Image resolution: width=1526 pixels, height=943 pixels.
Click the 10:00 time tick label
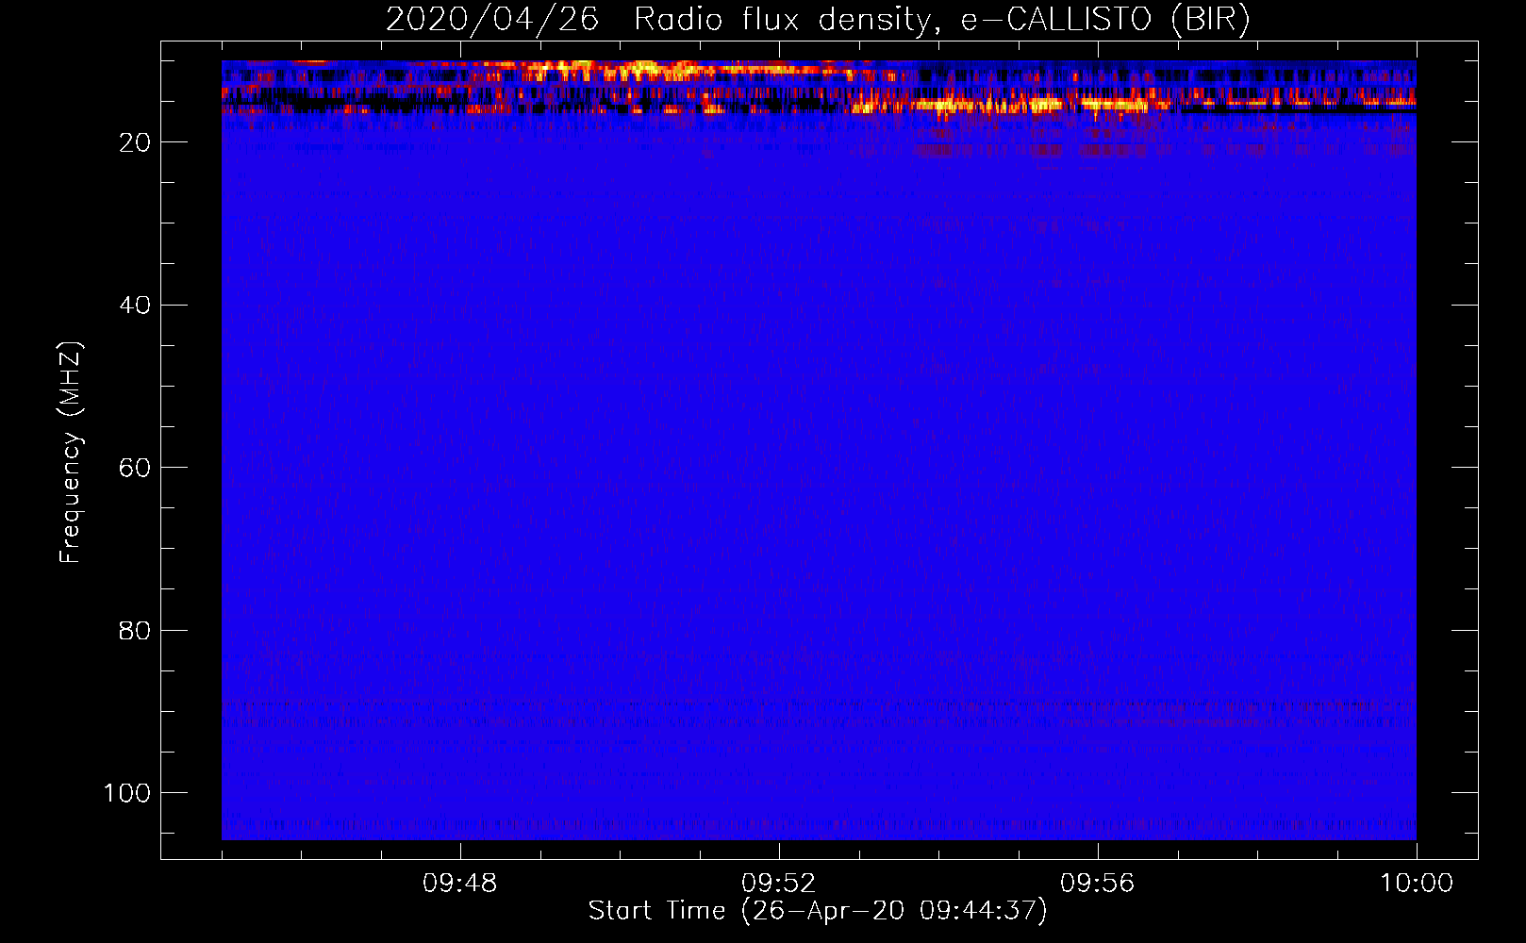coord(1417,884)
